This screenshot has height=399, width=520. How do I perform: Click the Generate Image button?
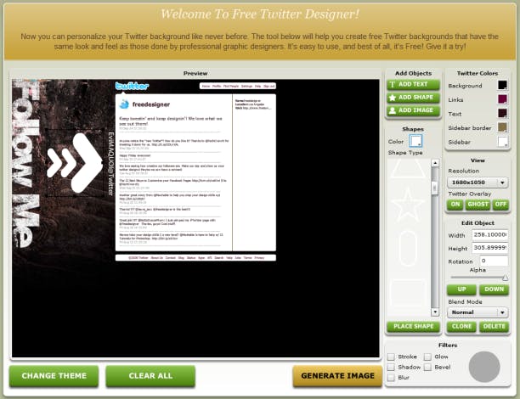(x=337, y=376)
